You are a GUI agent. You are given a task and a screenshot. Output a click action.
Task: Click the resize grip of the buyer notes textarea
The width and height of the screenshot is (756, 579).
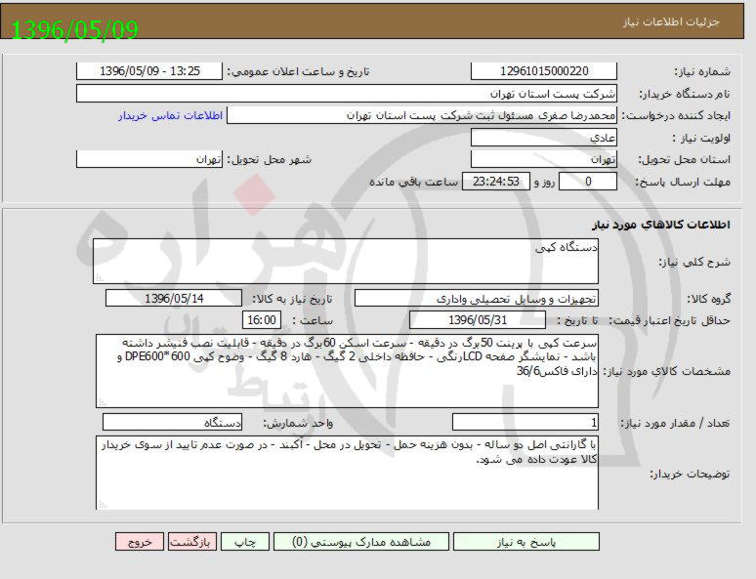[x=102, y=504]
